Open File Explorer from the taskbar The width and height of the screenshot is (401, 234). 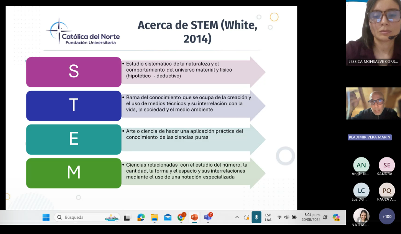(x=154, y=218)
